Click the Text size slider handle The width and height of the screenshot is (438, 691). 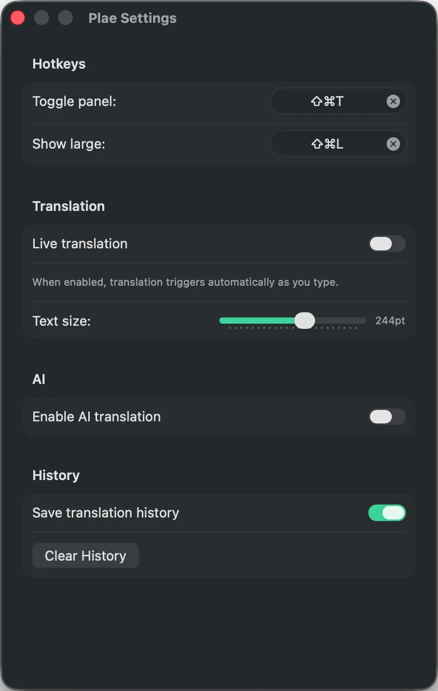coord(305,321)
